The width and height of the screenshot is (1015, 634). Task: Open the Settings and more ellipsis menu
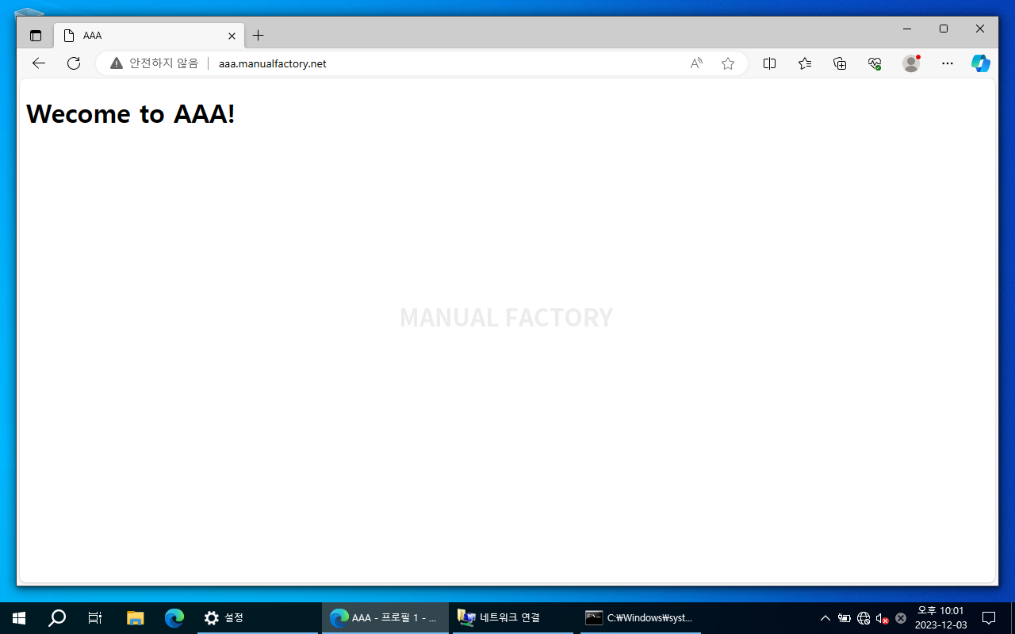coord(947,63)
